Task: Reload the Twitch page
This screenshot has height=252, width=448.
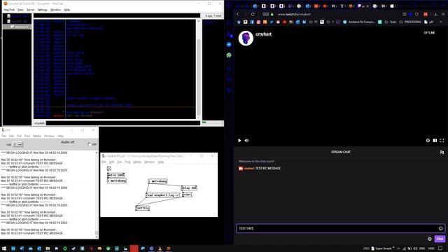Action: click(253, 14)
